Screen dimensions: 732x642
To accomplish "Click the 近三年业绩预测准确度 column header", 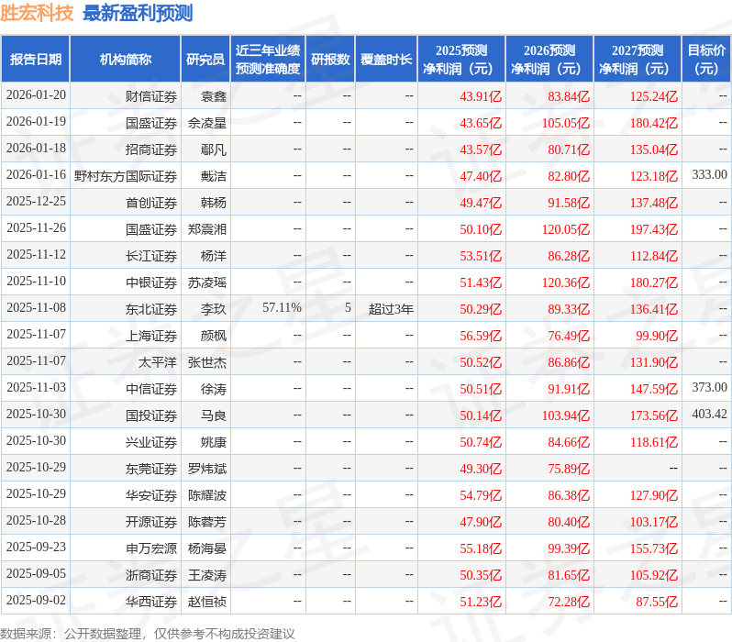I will 267,60.
